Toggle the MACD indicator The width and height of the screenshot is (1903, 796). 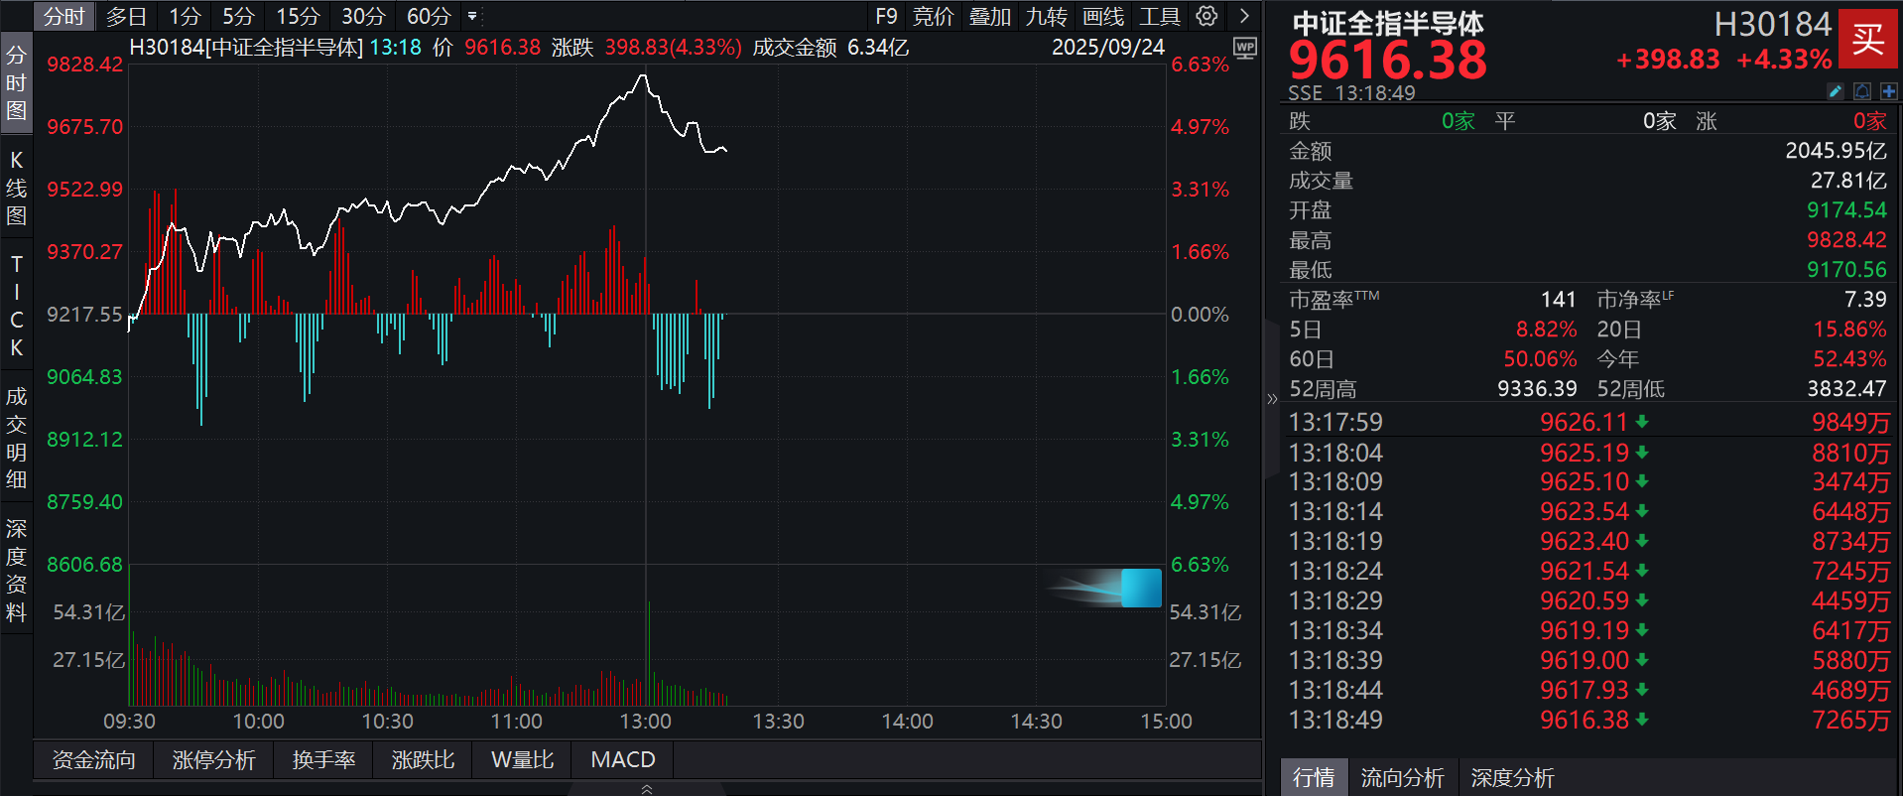tap(622, 759)
